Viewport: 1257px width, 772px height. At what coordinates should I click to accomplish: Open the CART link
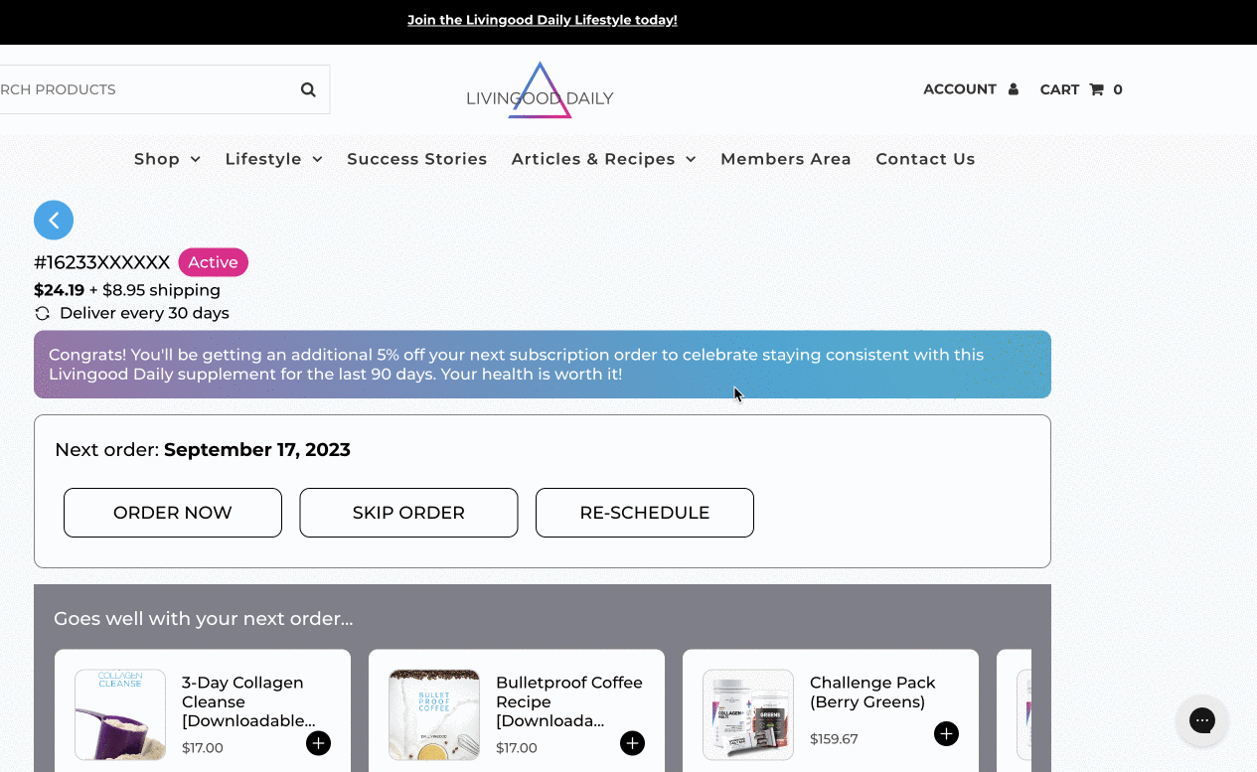[x=1059, y=89]
